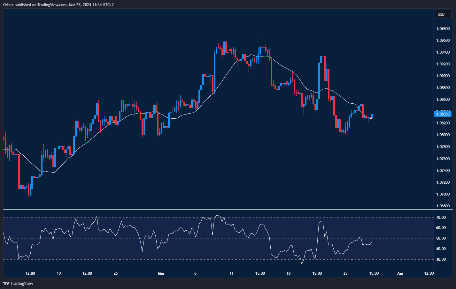The height and width of the screenshot is (289, 456).
Task: Click the 26 date marker on the time axis
Action: 116,273
